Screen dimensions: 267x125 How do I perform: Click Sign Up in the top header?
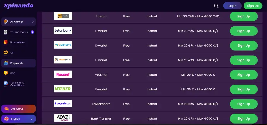(253, 6)
